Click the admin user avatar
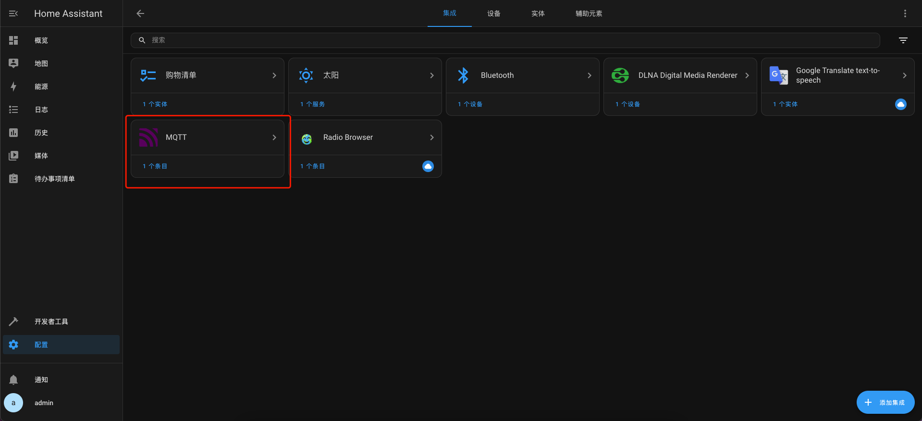The image size is (922, 421). point(13,403)
